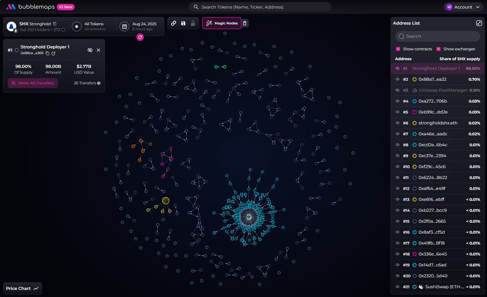
Task: Click the orange cluster node
Action: (141, 141)
